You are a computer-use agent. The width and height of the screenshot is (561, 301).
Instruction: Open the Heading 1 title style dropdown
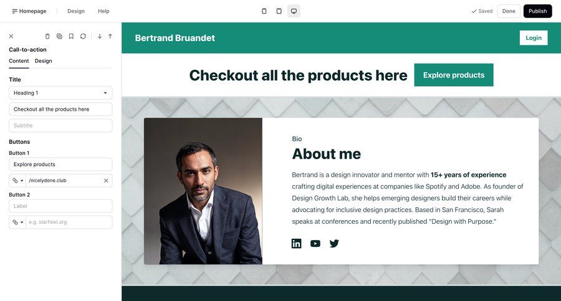pos(60,93)
